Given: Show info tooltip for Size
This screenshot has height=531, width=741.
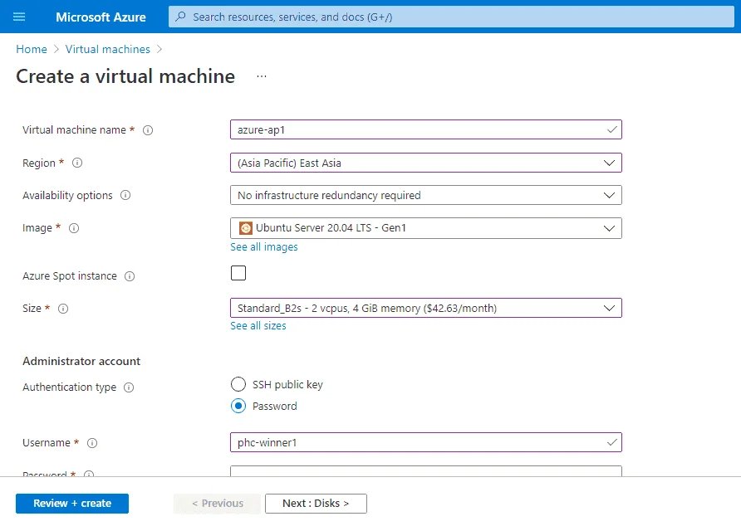Looking at the screenshot, I should pos(63,309).
